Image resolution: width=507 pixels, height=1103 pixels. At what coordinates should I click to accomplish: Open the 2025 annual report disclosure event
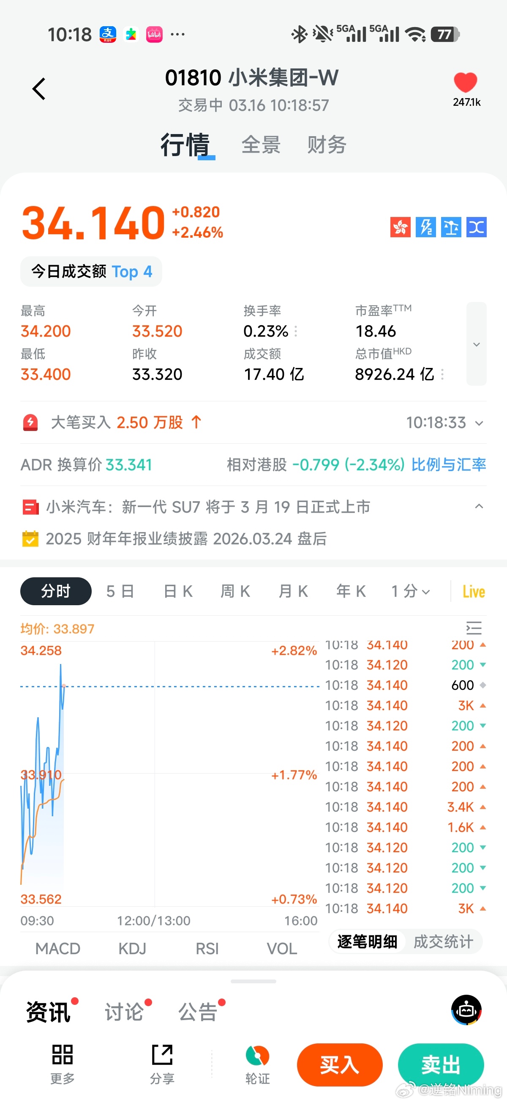186,539
